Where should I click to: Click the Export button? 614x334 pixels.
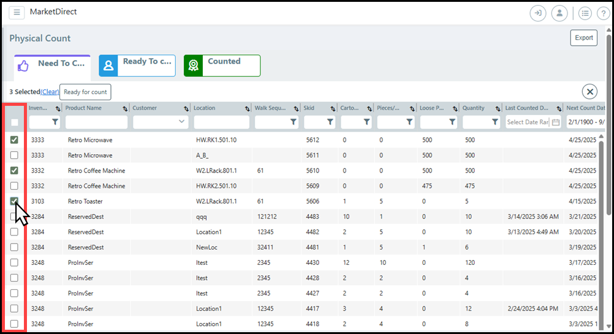click(x=583, y=38)
